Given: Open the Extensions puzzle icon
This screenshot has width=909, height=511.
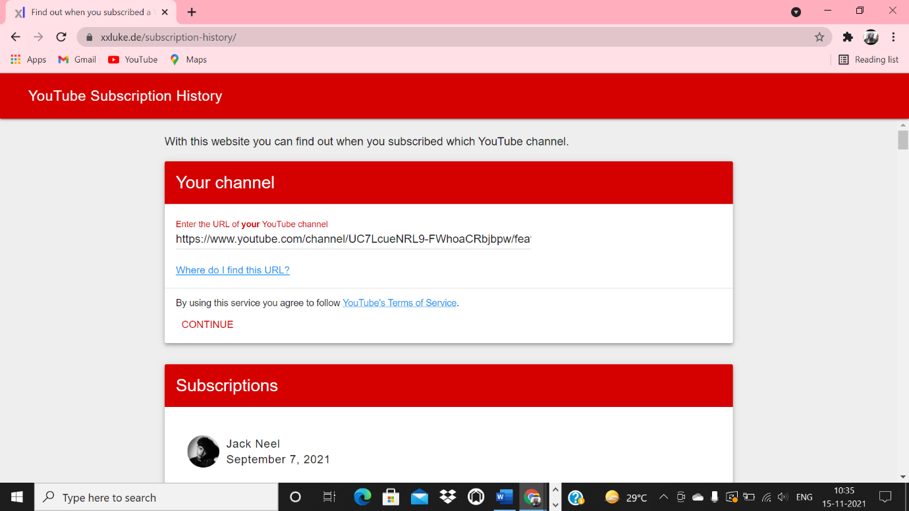Looking at the screenshot, I should (x=848, y=37).
